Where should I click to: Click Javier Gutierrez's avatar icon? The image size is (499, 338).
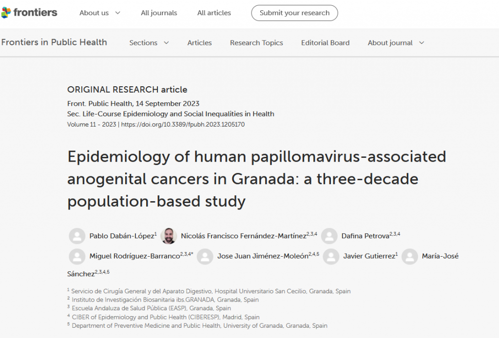[331, 256]
